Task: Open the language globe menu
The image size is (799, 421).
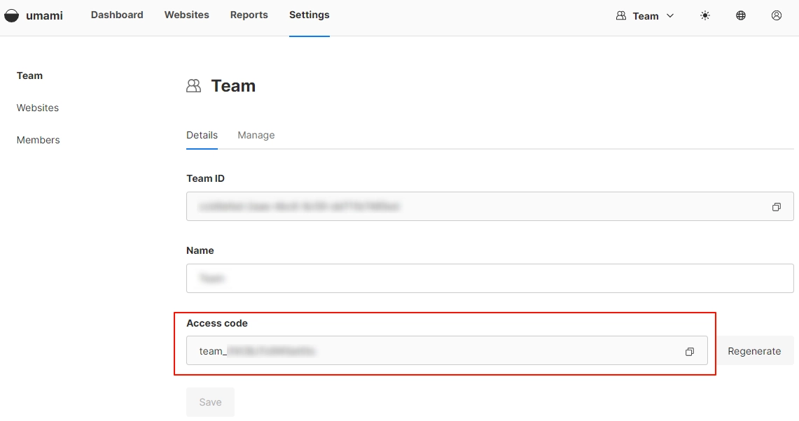Action: pos(741,15)
